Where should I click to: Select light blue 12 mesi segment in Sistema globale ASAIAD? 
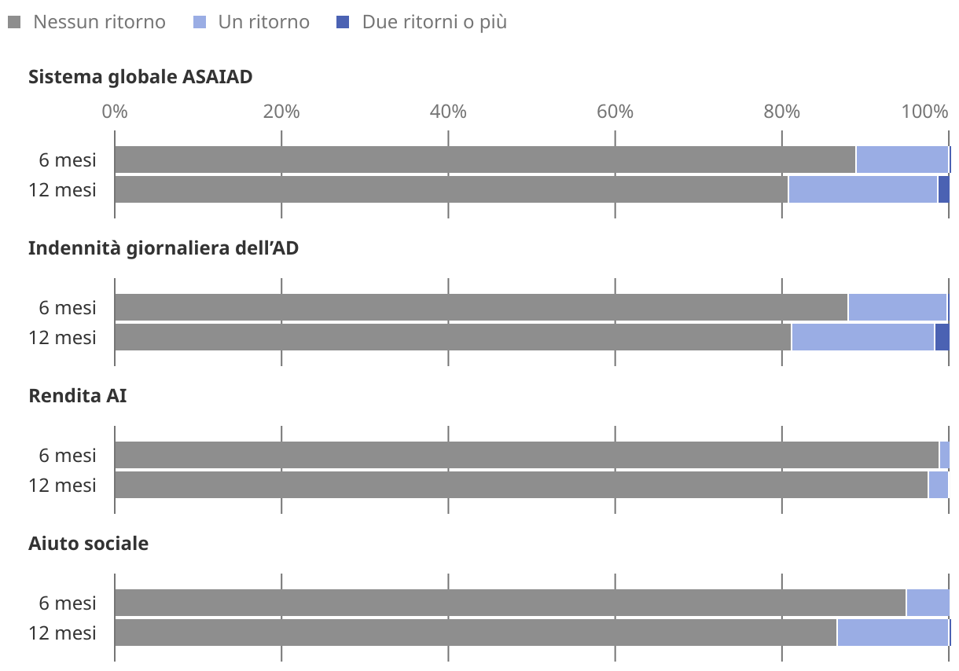click(x=862, y=189)
